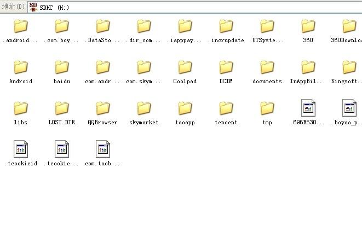Select the .tcookie... truncated file icon
Screen dimensions: 362x225
(x=62, y=149)
